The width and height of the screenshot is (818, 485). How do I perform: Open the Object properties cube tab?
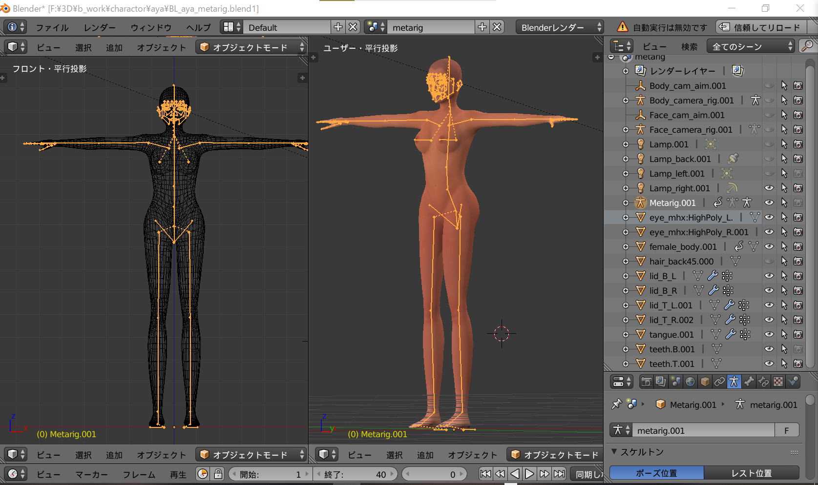pyautogui.click(x=705, y=382)
